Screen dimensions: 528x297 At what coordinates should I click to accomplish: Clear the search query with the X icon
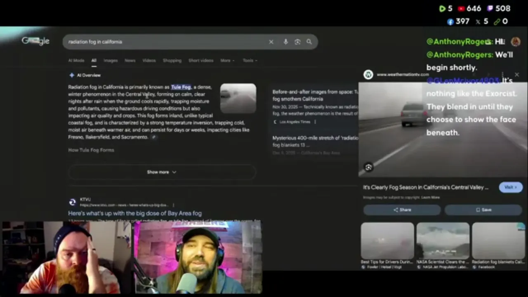click(271, 42)
